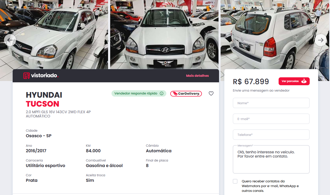Image resolution: width=330 pixels, height=195 pixels.
Task: Click the red TUCSON model name
Action: point(42,104)
